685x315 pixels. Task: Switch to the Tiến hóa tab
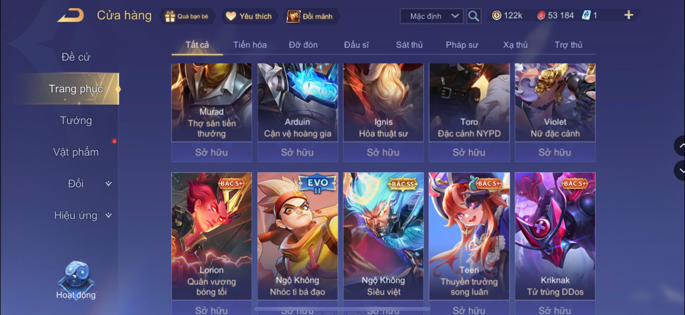(x=250, y=45)
